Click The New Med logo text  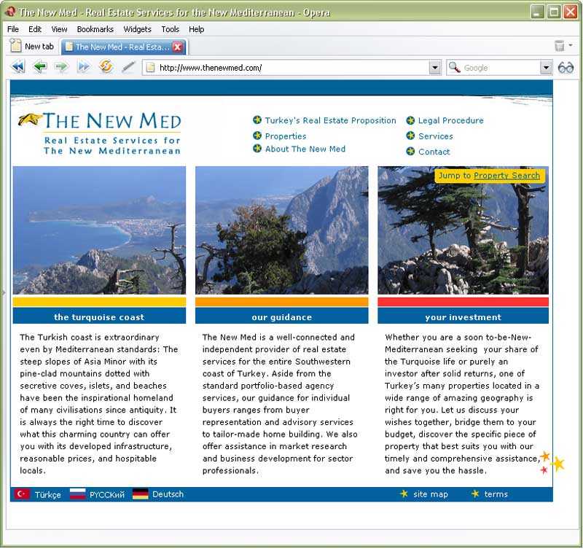pyautogui.click(x=112, y=121)
